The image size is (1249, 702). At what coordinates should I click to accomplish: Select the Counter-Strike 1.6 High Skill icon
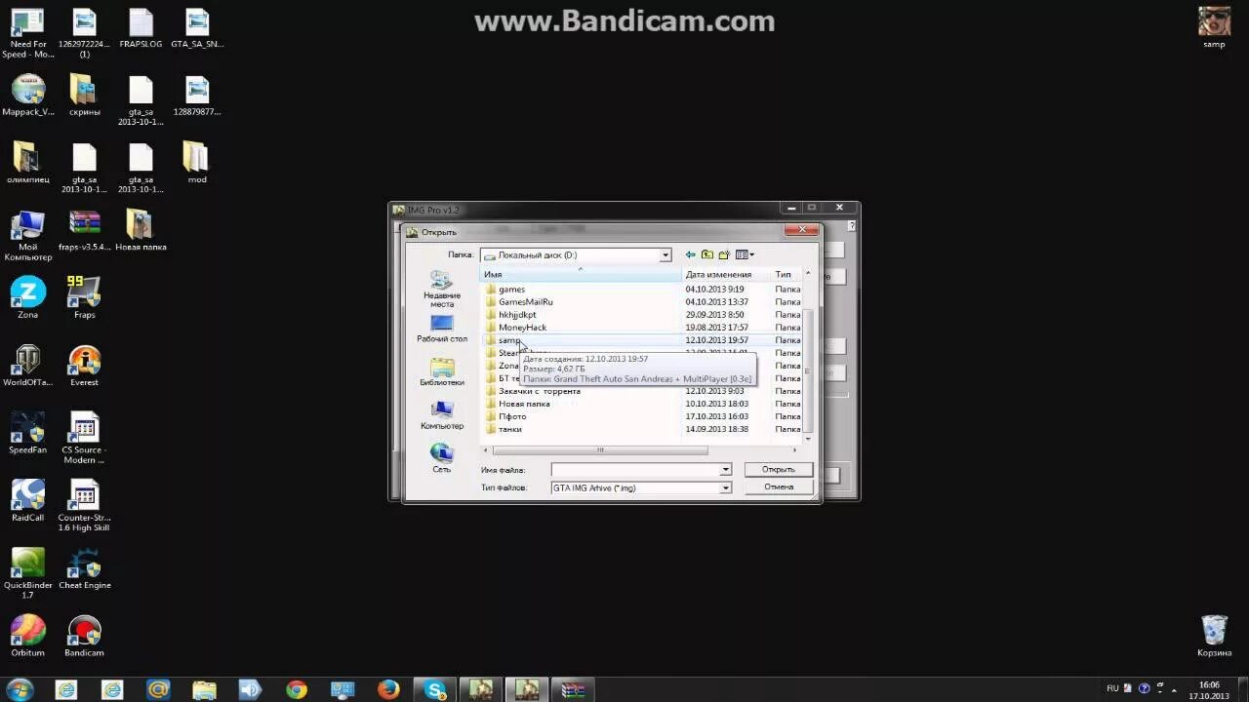[84, 506]
